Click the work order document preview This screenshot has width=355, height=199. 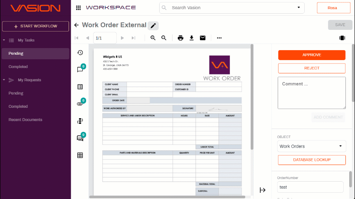coord(172,122)
